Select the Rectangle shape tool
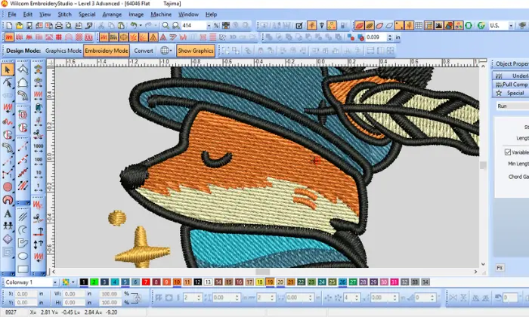 click(x=23, y=269)
